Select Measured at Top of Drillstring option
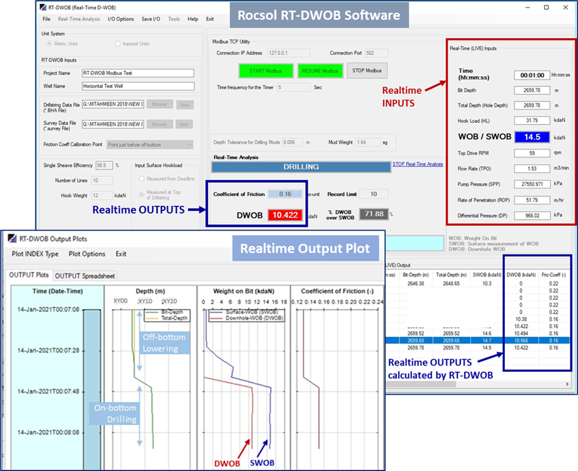578x471 pixels. click(141, 195)
